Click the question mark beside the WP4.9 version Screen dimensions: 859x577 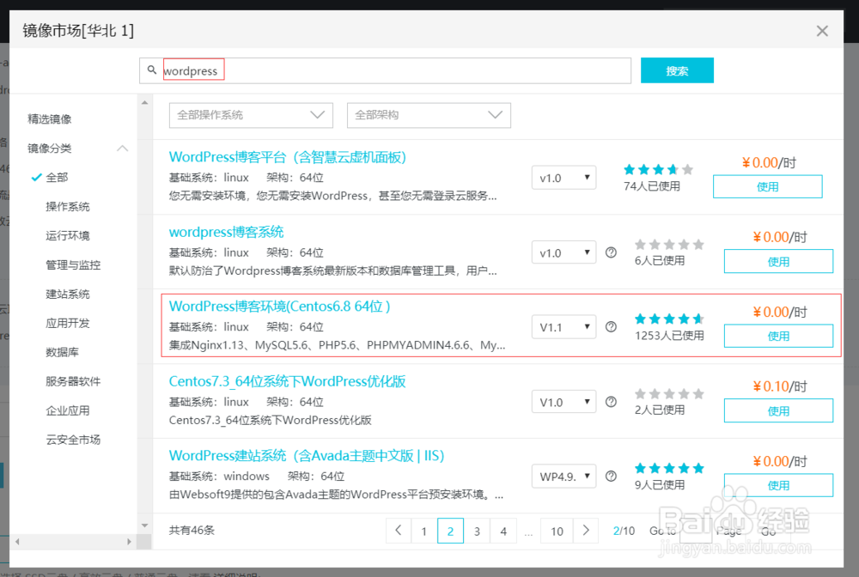tap(610, 476)
